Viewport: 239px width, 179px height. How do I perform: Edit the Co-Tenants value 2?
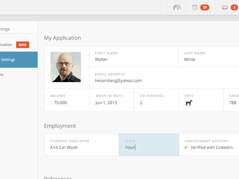click(156, 100)
